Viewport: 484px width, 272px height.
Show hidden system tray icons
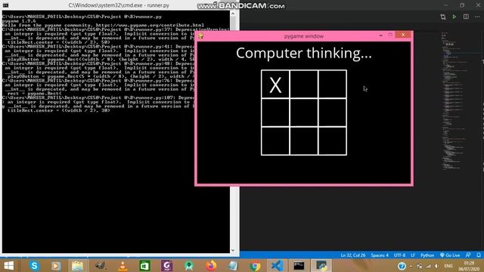tap(411, 266)
